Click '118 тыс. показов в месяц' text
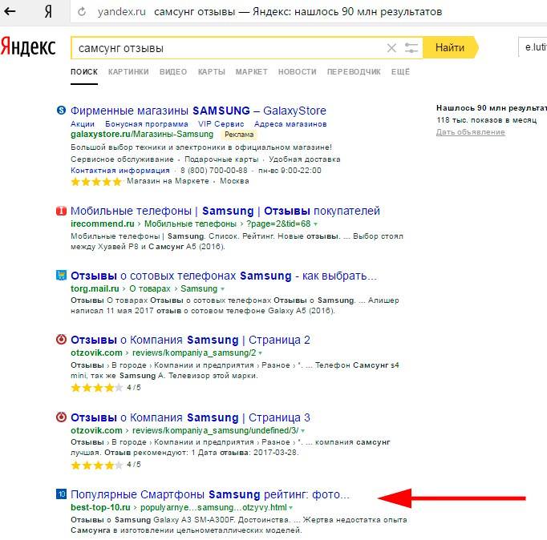 (x=486, y=120)
